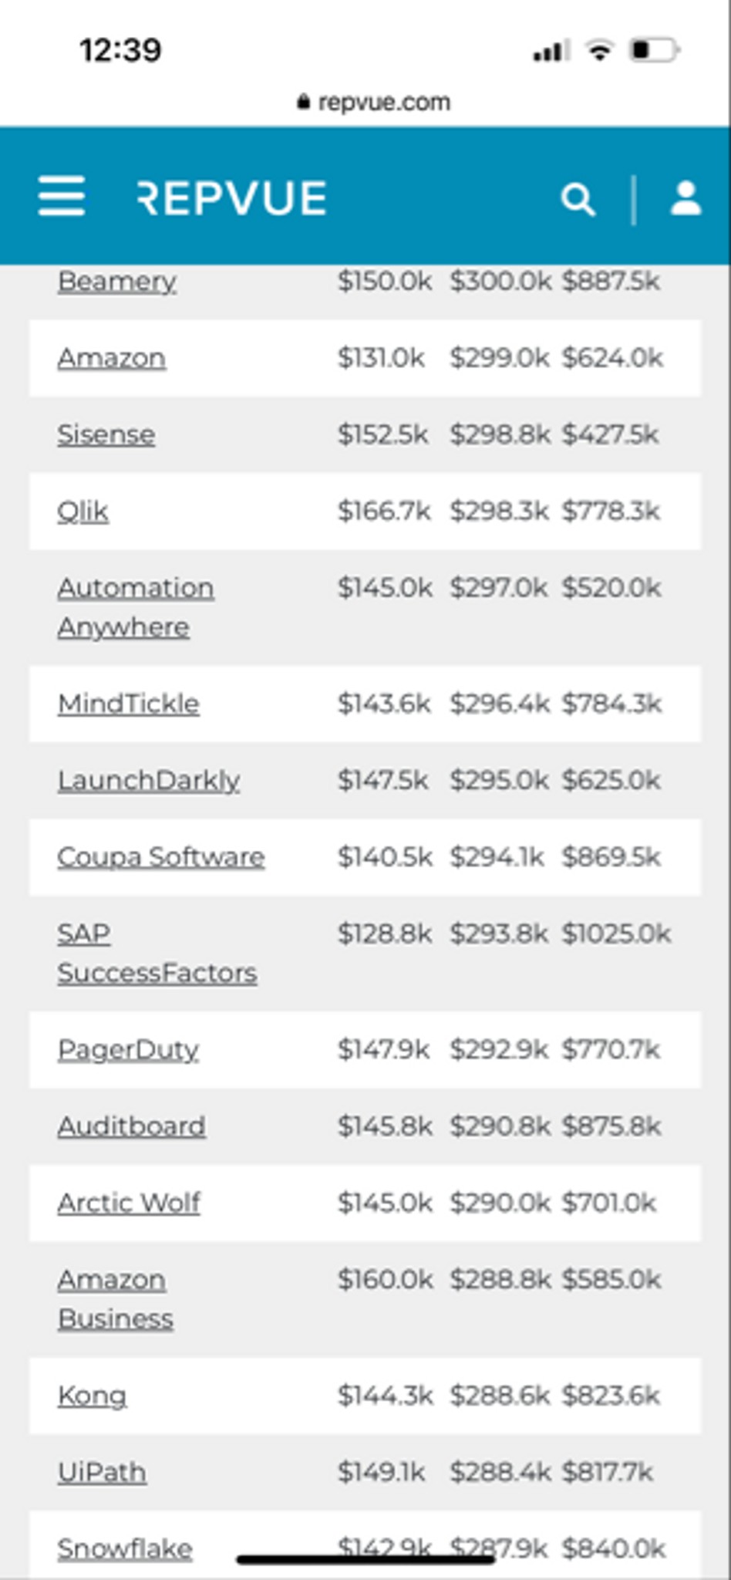The height and width of the screenshot is (1580, 731).
Task: Open the Coupa Software listing
Action: 162,856
